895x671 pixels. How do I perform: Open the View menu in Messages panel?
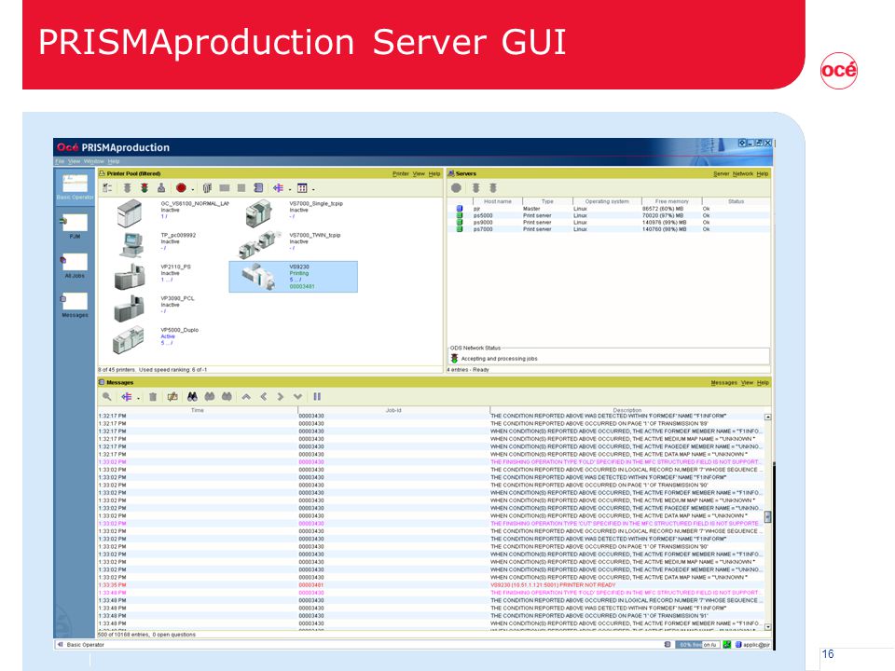tap(747, 382)
